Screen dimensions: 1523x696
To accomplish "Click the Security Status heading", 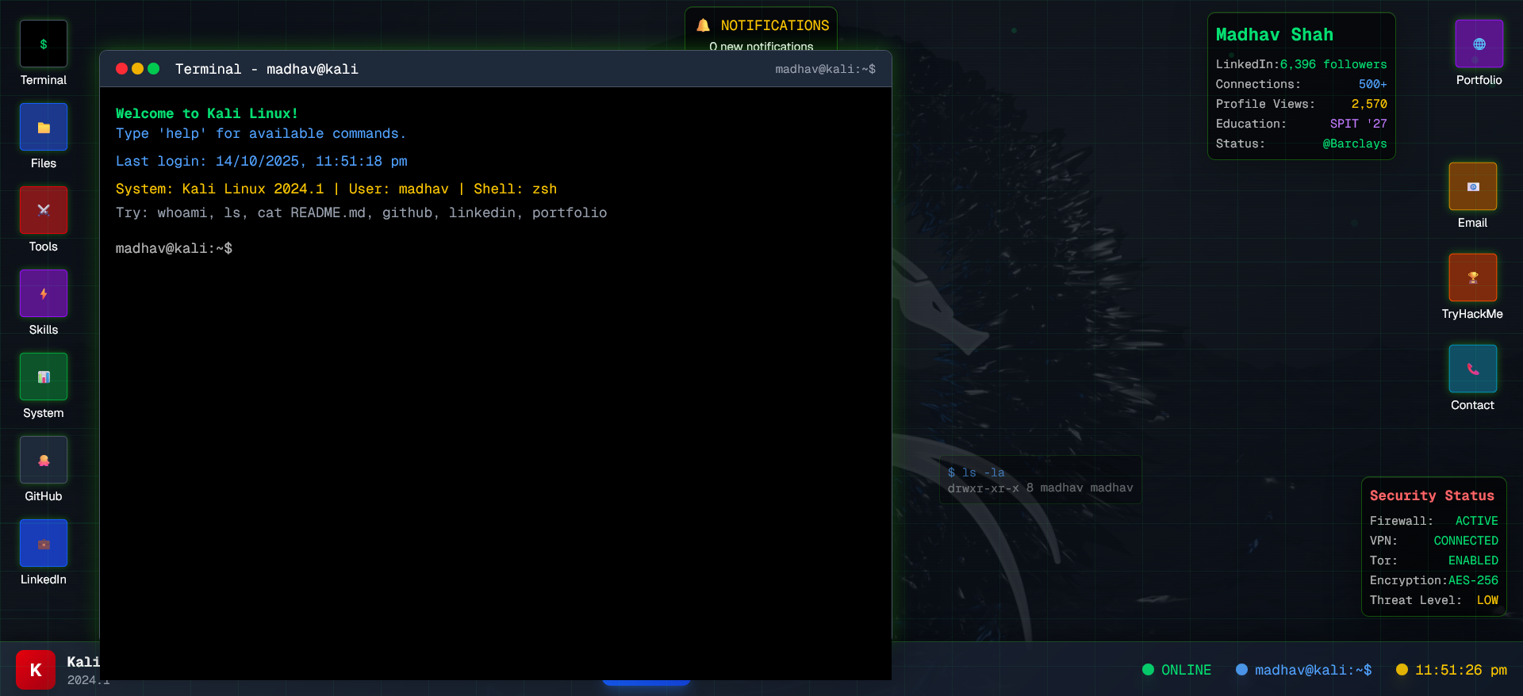I will pos(1432,495).
